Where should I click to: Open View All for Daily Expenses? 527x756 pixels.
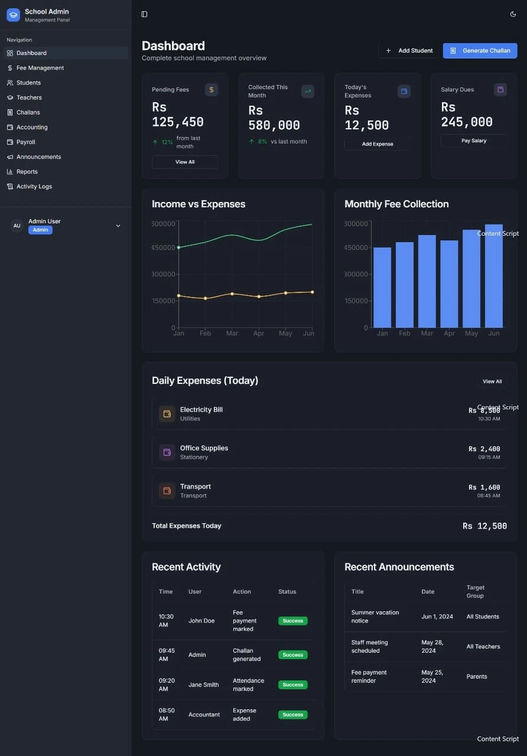pyautogui.click(x=492, y=381)
